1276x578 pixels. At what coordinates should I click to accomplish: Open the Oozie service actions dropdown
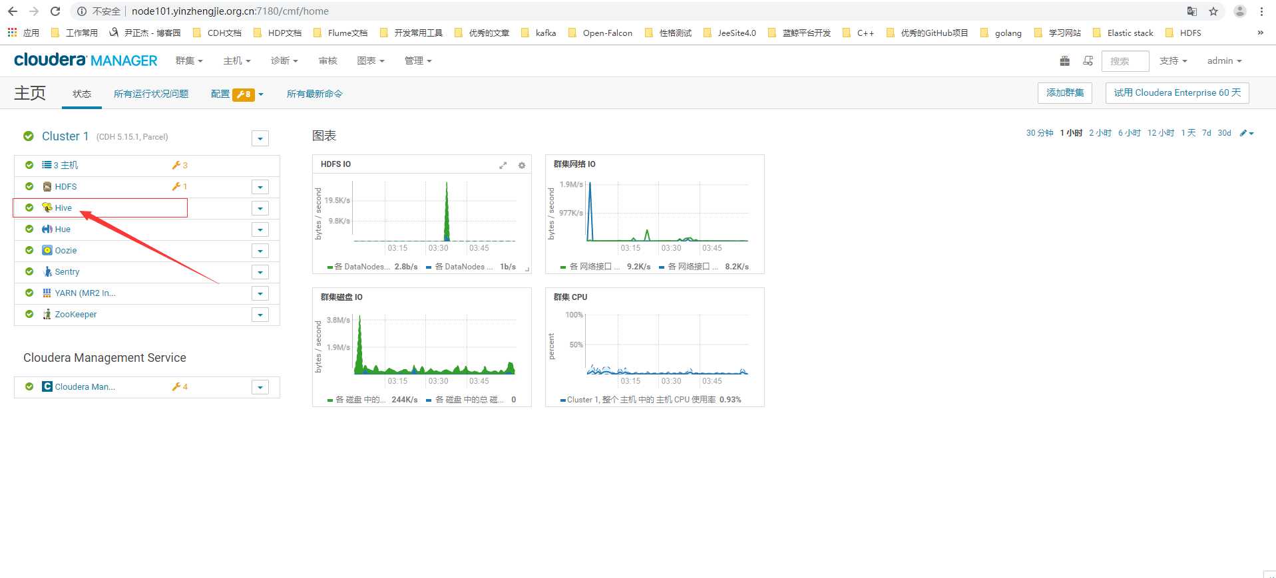coord(260,251)
